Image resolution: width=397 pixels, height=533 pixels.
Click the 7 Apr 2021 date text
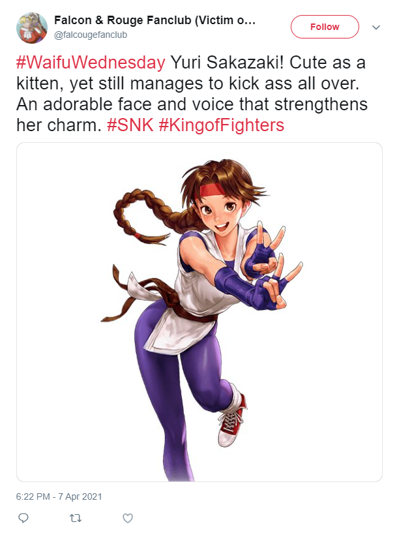click(80, 496)
